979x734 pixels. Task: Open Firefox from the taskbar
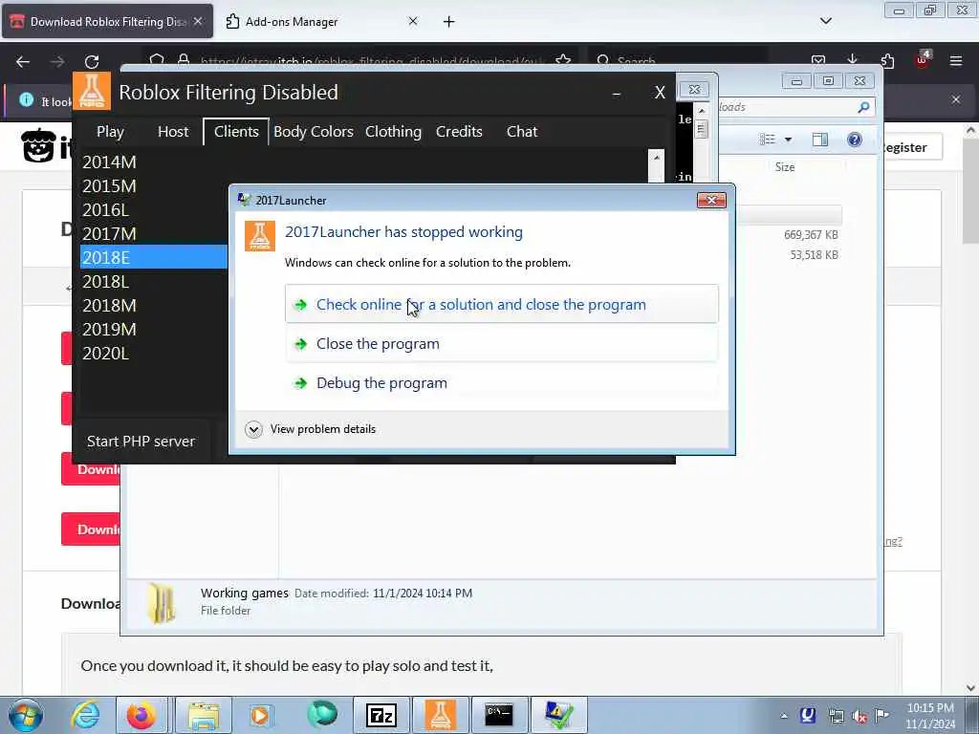[141, 715]
